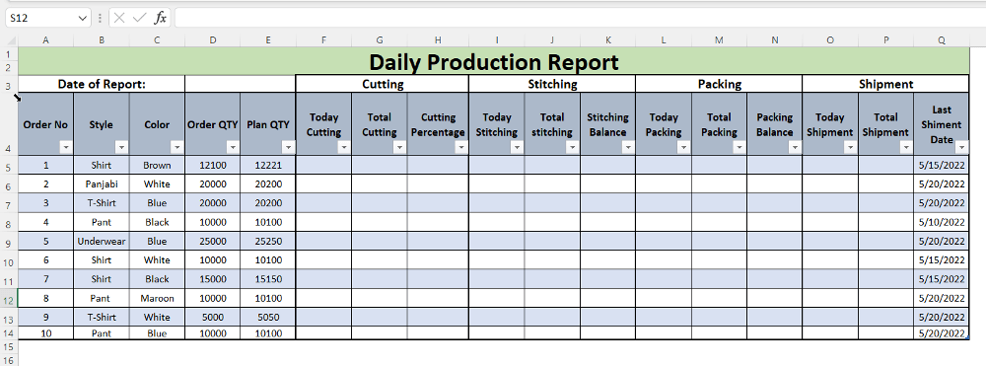Select column F header
The height and width of the screenshot is (366, 986).
323,40
